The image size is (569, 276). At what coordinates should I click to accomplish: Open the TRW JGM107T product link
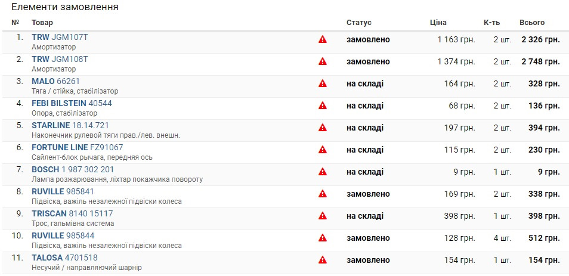tap(60, 37)
